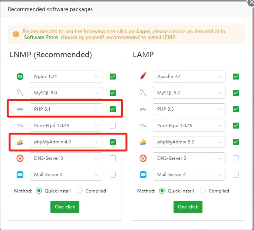This screenshot has height=230, width=254.
Task: Click the FTPd icon in LAMP
Action: coord(143,126)
